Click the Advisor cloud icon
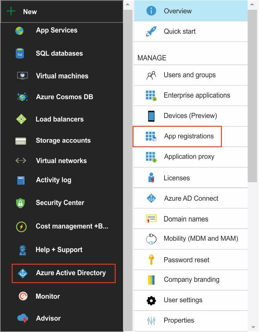Viewport: 259px width, 332px height. point(23,318)
